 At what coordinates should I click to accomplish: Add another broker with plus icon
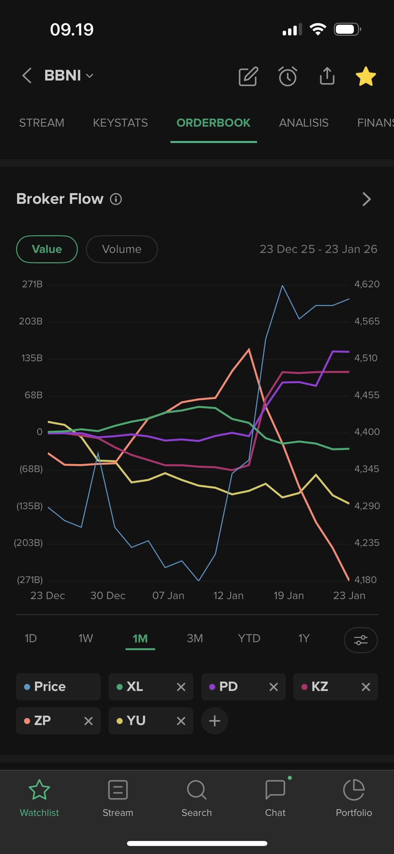[215, 721]
